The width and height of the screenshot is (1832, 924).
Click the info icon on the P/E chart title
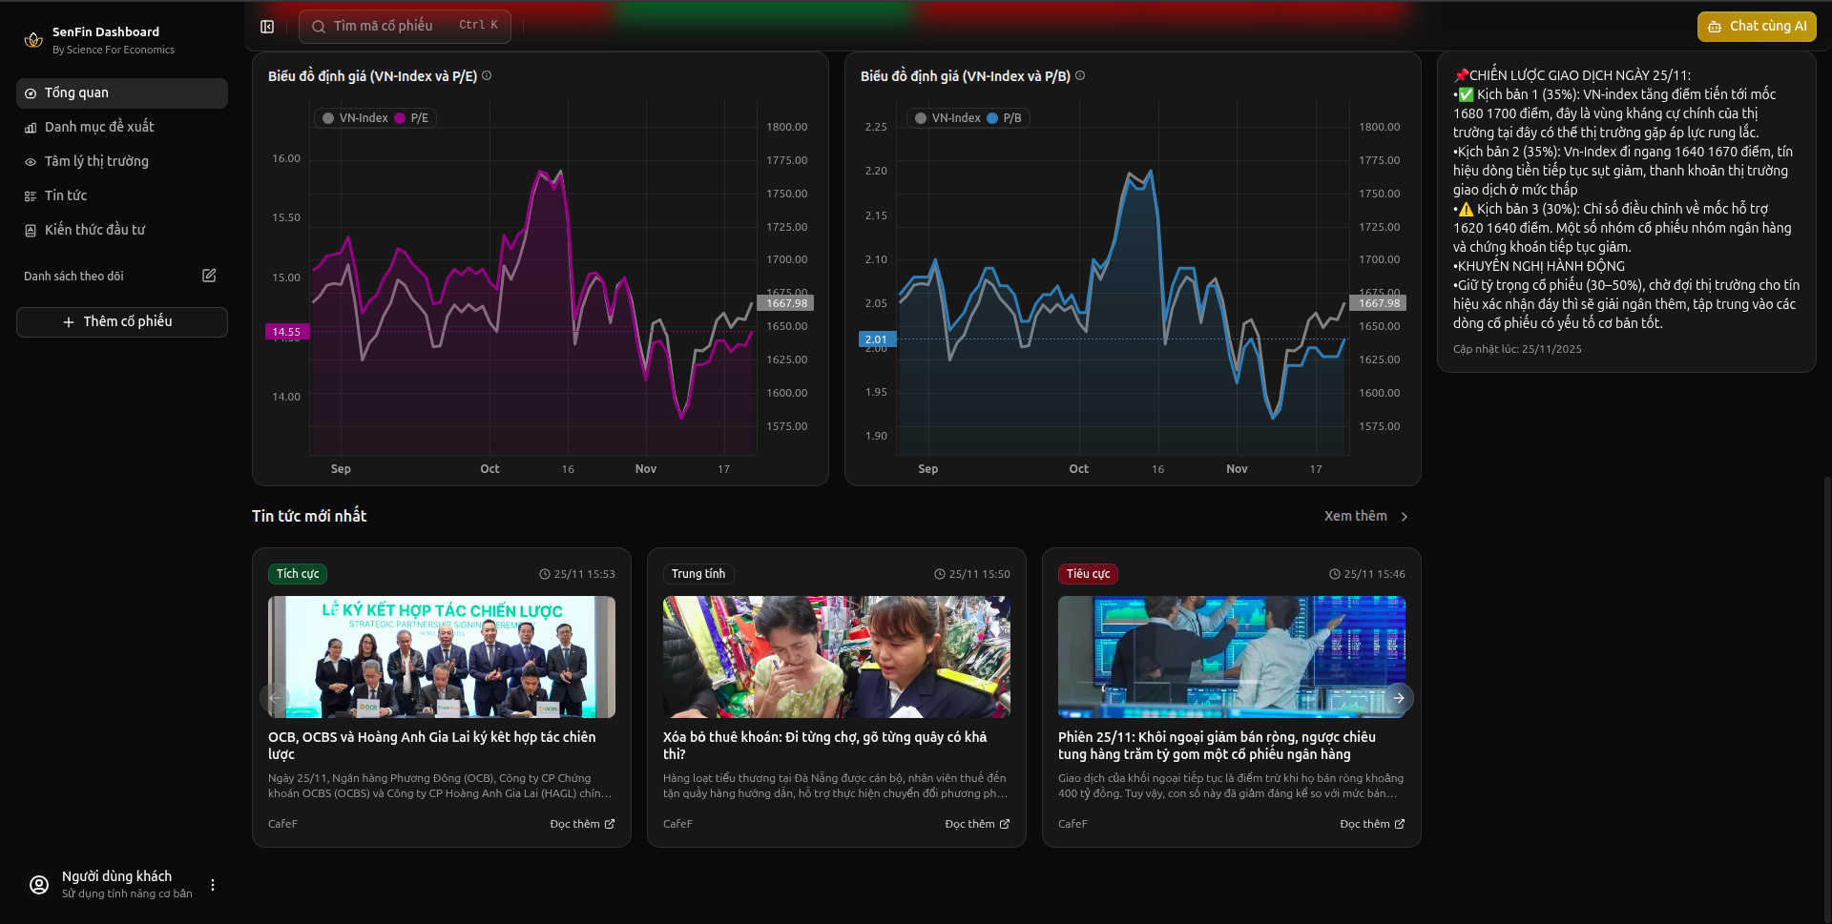(x=487, y=75)
